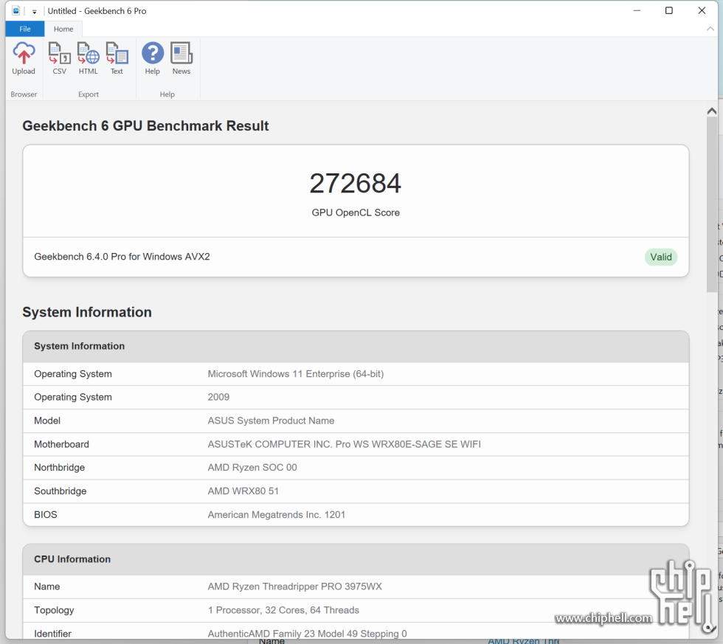Maximize the Geekbench 6 Pro window
723x644 pixels.
[669, 10]
